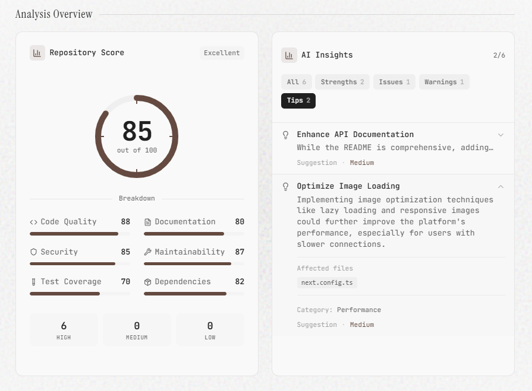Image resolution: width=532 pixels, height=391 pixels.
Task: Click the Optimize Image Loading lightbulb icon
Action: click(x=285, y=186)
